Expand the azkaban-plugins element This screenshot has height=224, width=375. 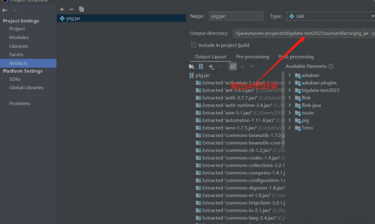(290, 83)
